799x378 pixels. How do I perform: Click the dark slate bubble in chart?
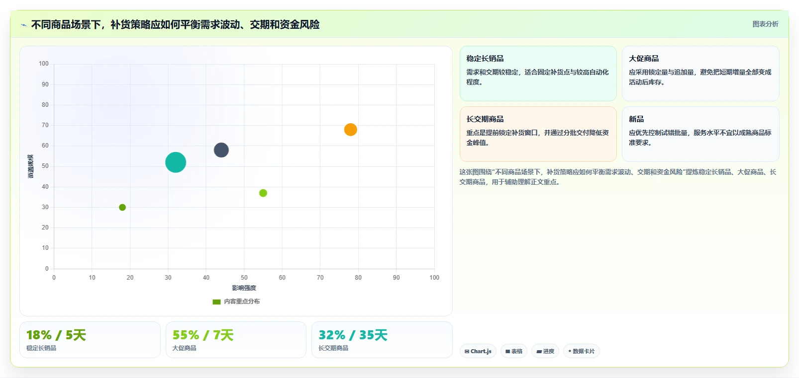coord(221,150)
